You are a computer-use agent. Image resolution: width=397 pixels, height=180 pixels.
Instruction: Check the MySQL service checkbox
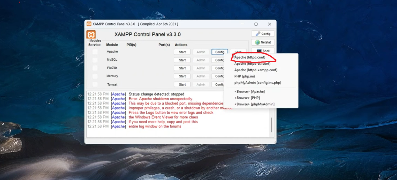point(95,60)
